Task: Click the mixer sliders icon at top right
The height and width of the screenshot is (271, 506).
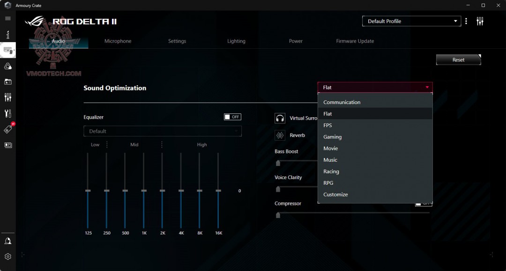Action: coord(480,21)
